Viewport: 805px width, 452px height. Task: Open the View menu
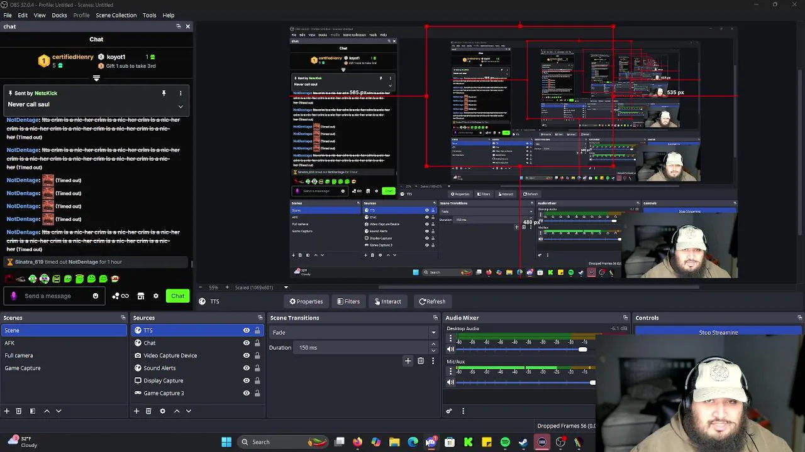click(40, 15)
